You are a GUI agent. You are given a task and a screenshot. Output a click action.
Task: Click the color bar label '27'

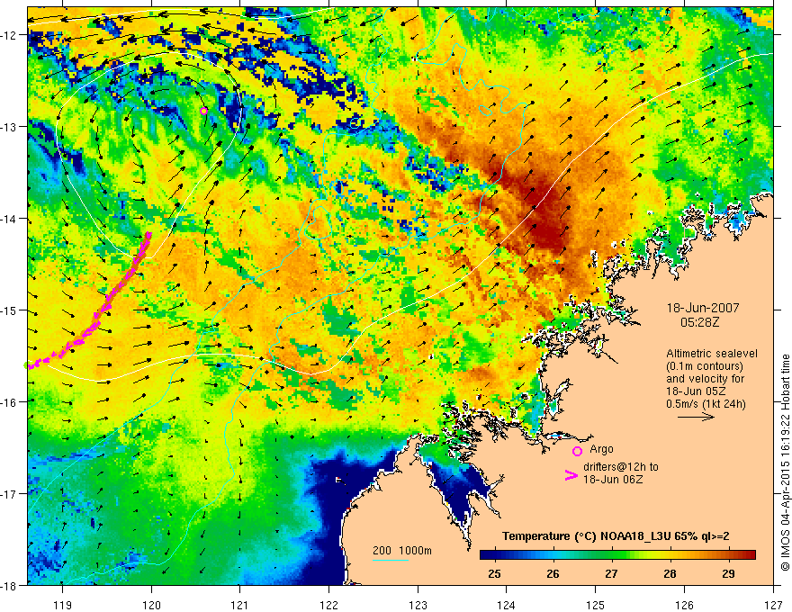[611, 573]
